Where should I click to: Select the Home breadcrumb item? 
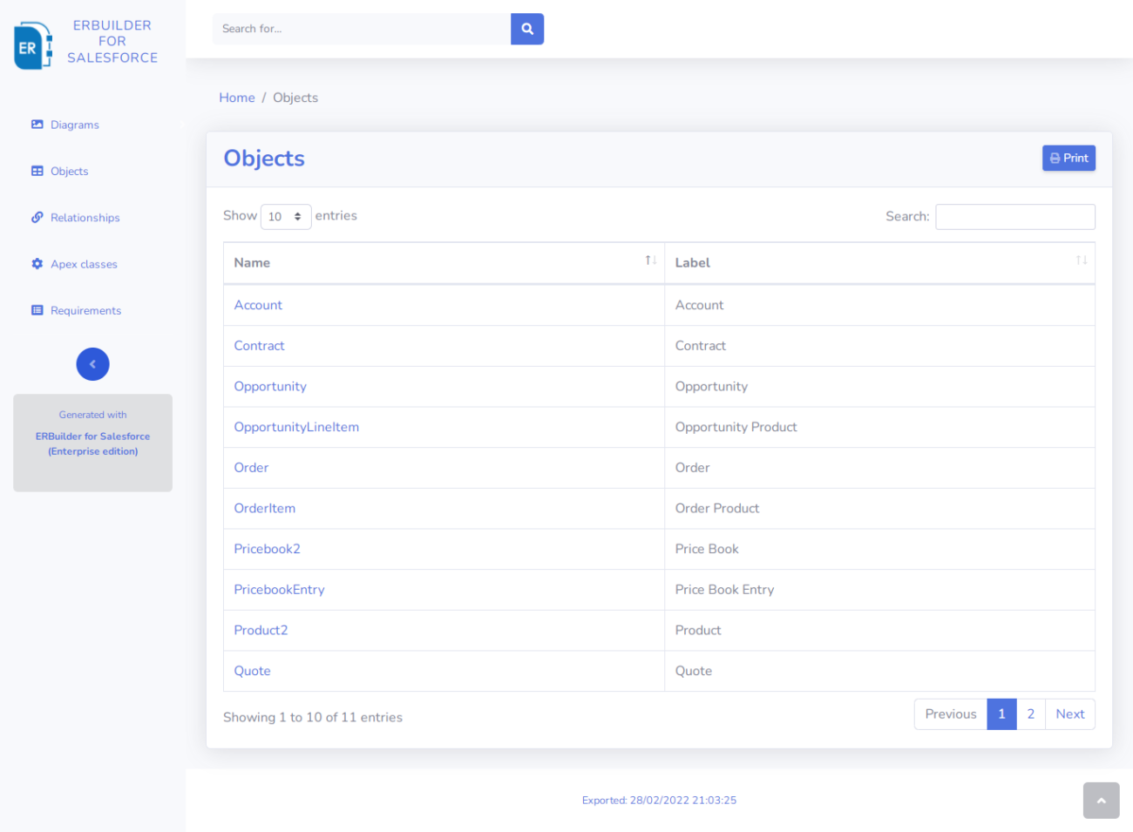236,98
